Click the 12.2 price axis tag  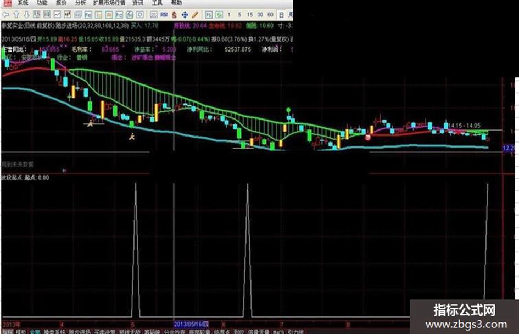click(509, 148)
